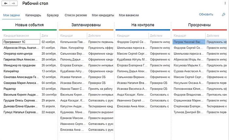Open the three-dot more options menu
The image size is (229, 140).
tap(225, 3)
